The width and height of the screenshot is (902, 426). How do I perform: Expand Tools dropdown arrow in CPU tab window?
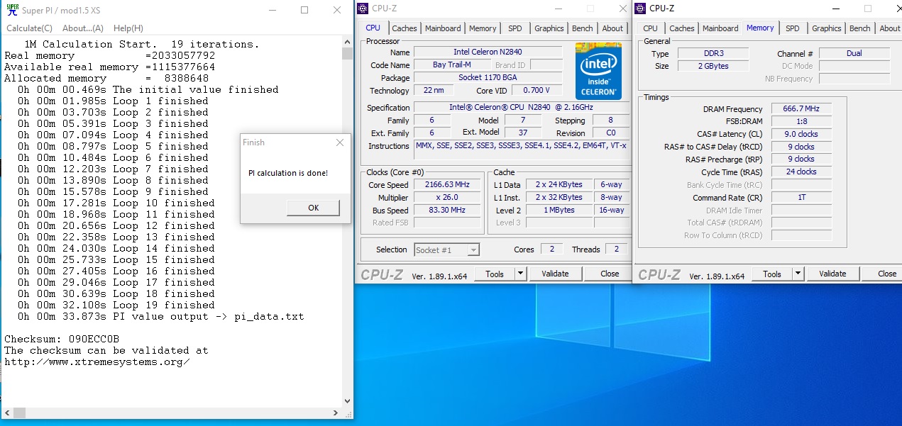click(520, 274)
